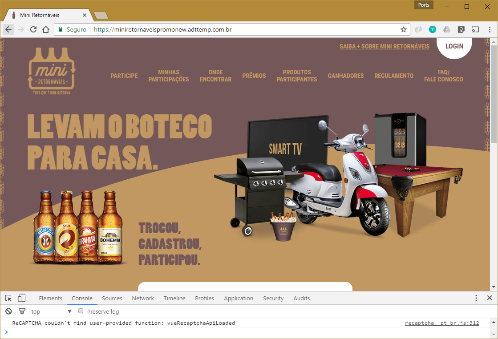Select the inspect element picker tool
498x339 pixels.
pyautogui.click(x=8, y=297)
